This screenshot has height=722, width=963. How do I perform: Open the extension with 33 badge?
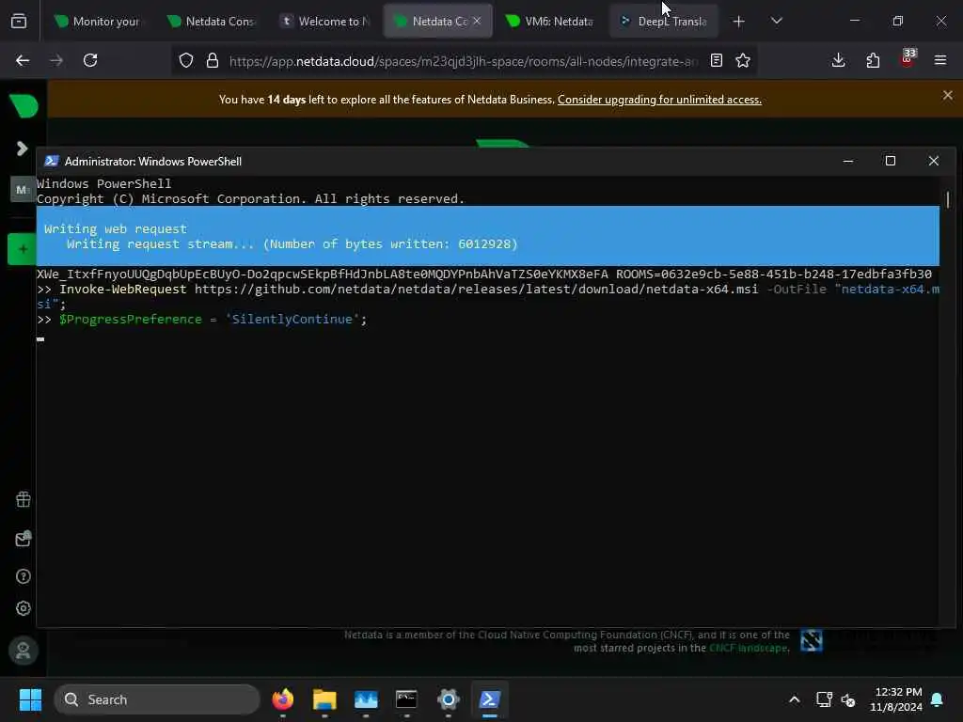[908, 59]
